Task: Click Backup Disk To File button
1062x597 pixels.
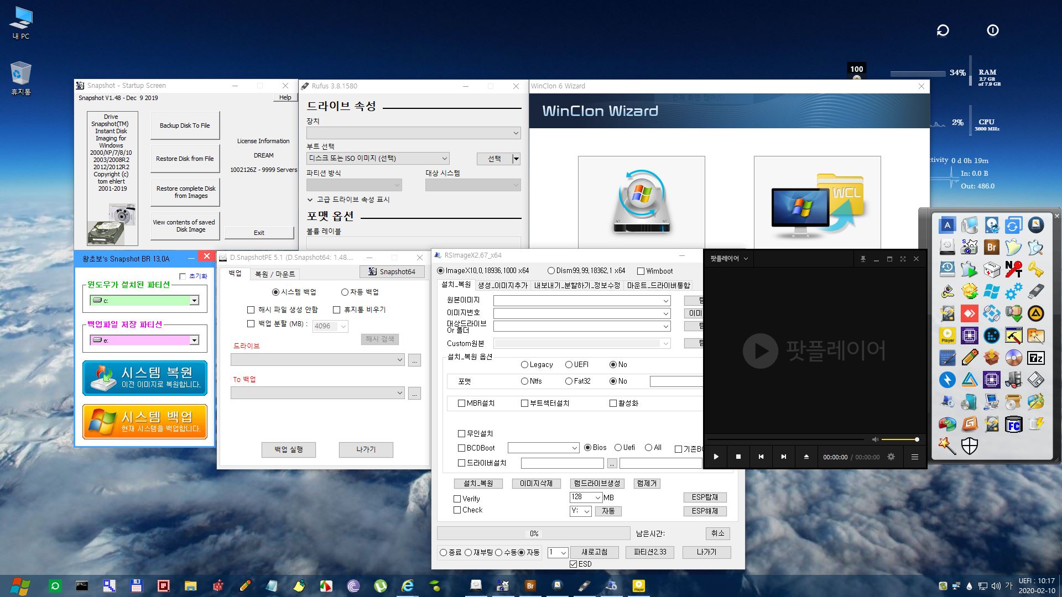Action: coord(185,125)
